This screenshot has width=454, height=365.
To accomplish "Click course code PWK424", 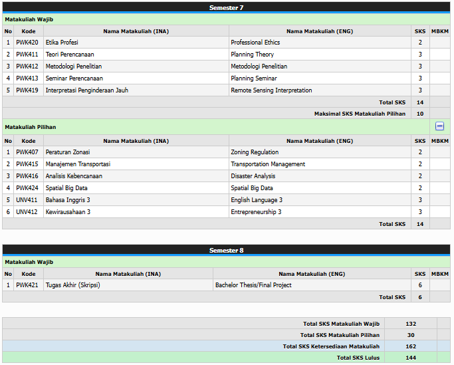I will [27, 188].
